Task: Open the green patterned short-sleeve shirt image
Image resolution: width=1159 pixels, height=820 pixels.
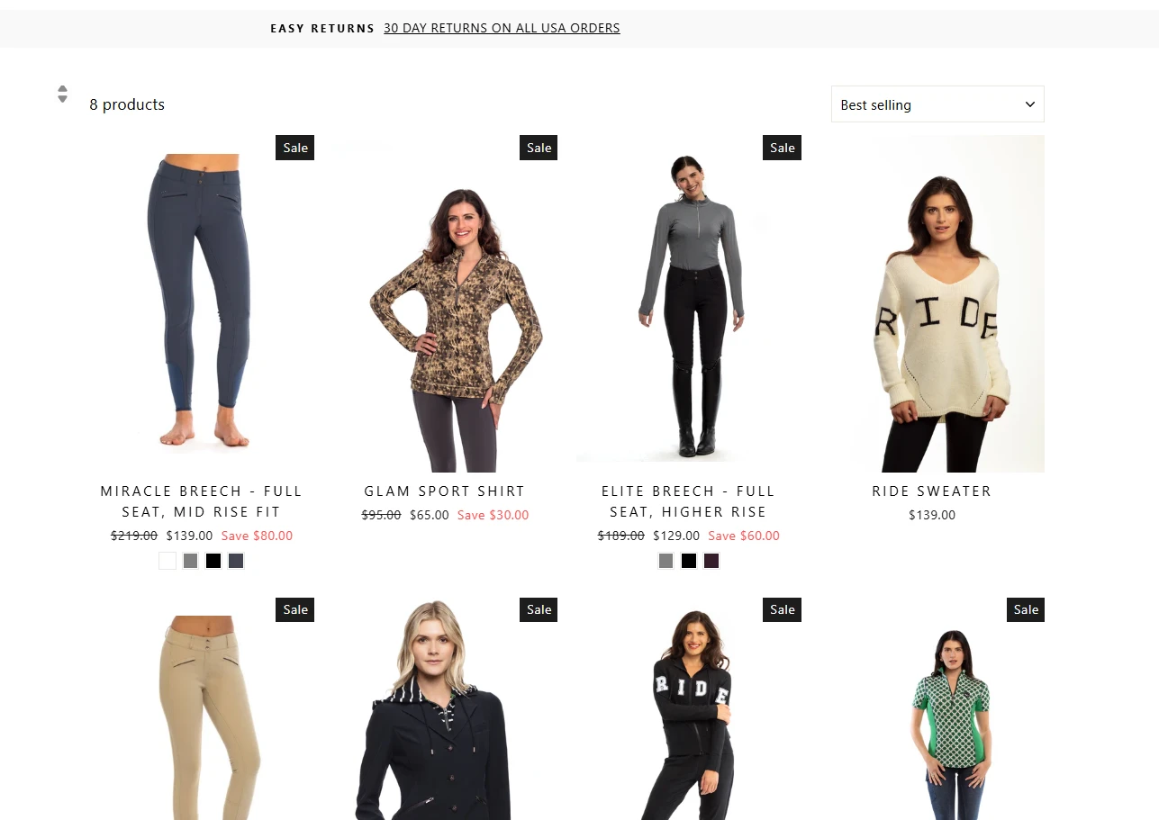Action: coord(932,708)
